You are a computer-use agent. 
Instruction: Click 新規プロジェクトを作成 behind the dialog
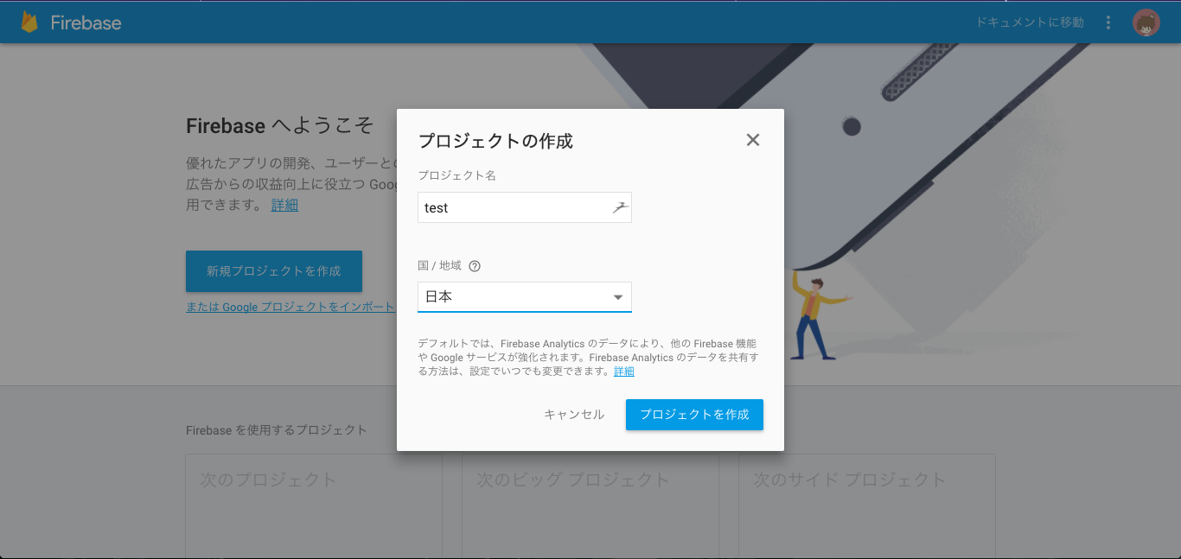coord(273,270)
